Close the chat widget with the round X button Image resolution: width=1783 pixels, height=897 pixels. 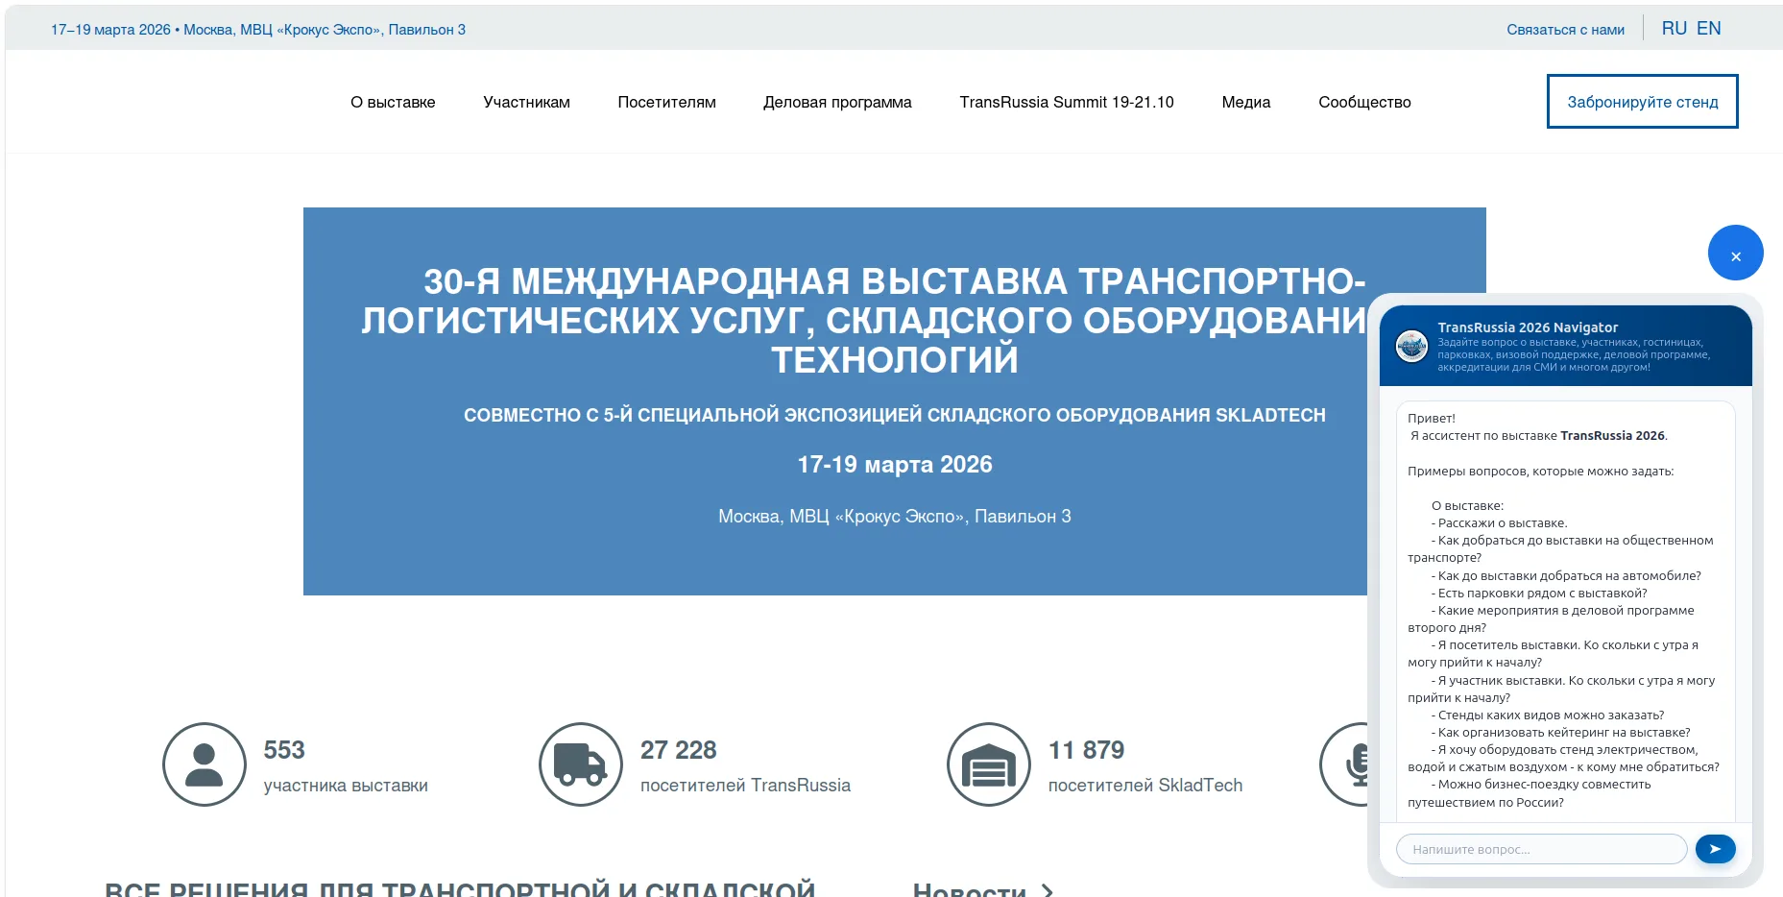1735,253
